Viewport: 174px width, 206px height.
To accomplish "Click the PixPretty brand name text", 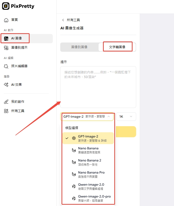I will pos(23,6).
